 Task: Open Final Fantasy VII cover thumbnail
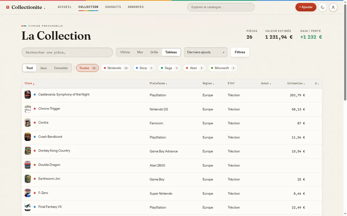[28, 207]
